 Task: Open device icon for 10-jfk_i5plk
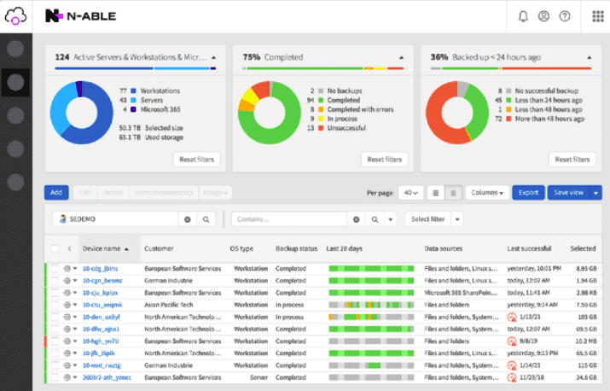pyautogui.click(x=67, y=353)
